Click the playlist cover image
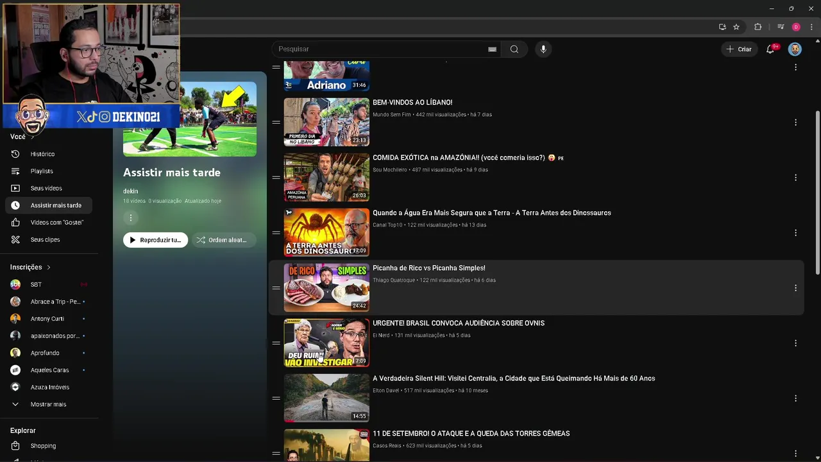The height and width of the screenshot is (462, 821). coord(190,119)
